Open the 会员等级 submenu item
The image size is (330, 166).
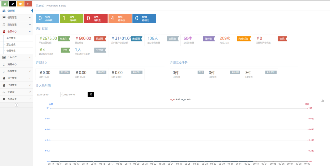tap(11, 51)
